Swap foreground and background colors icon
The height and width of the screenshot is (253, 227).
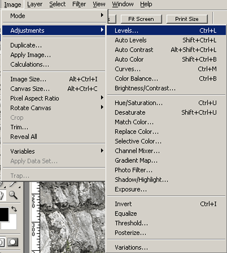(x=14, y=209)
